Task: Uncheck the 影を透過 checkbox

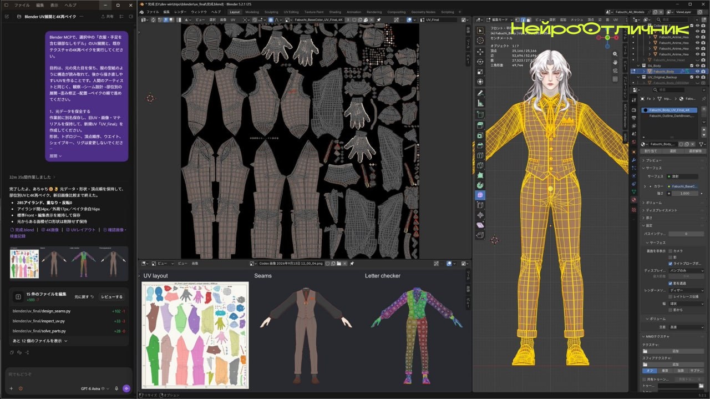Action: tap(670, 283)
